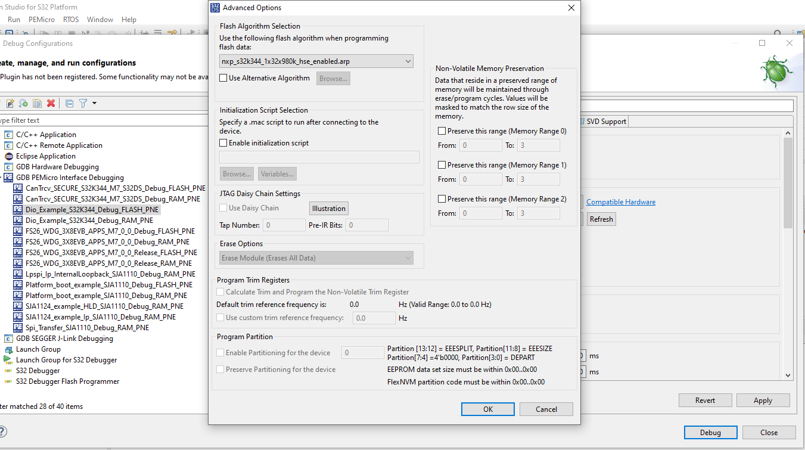
Task: Delete the selected launch configuration
Action: click(x=51, y=103)
